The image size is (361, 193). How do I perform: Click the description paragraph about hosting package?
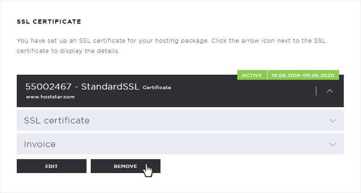point(171,45)
